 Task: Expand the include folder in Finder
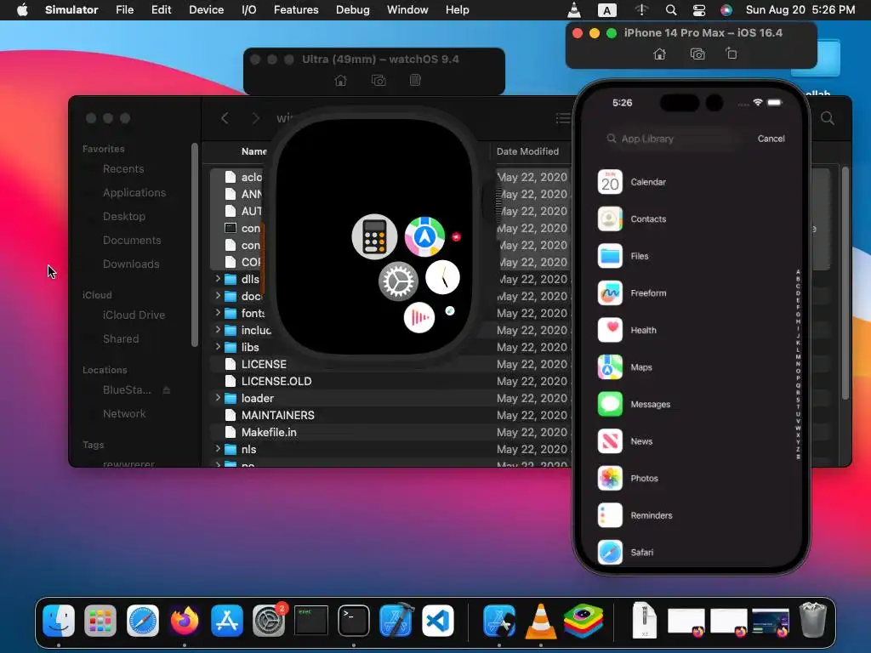coord(218,330)
